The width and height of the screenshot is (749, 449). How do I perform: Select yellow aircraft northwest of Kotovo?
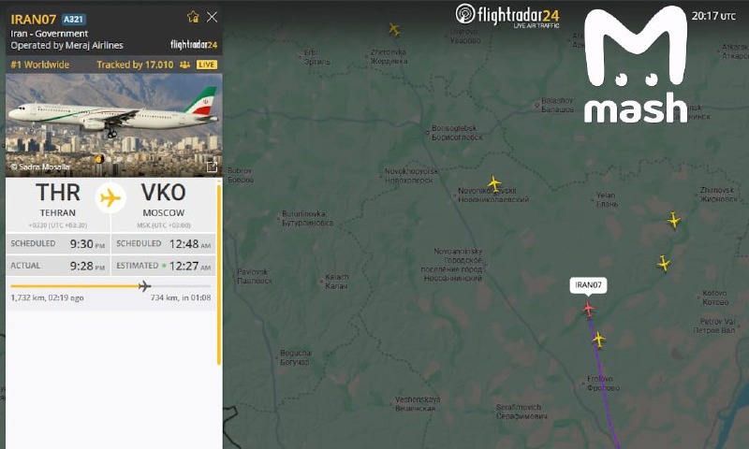664,263
